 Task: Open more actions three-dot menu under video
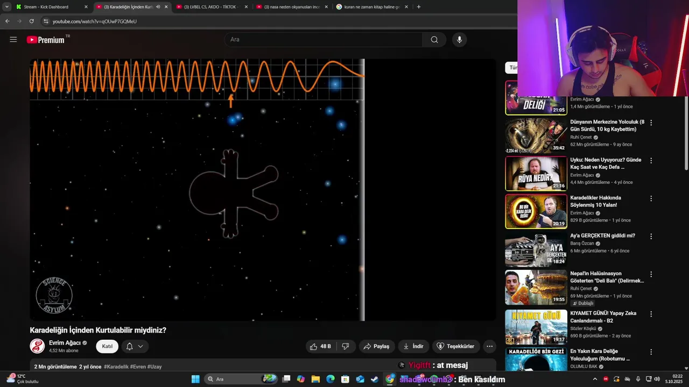click(x=489, y=346)
